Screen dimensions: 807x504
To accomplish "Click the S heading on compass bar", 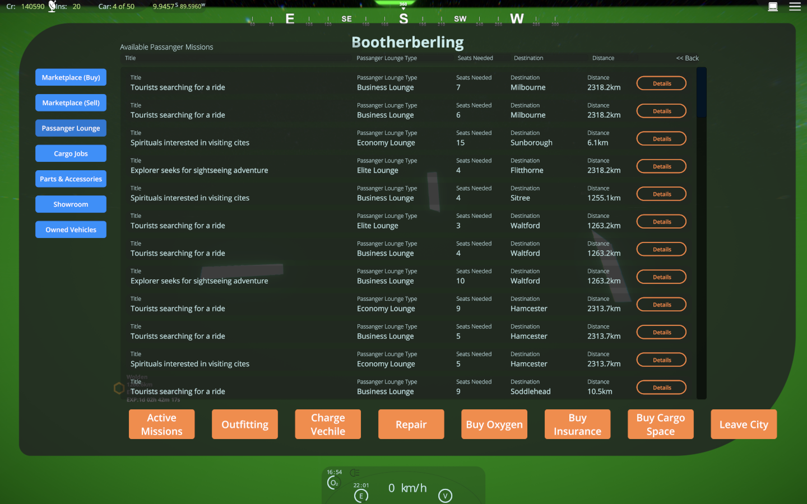I will [x=403, y=19].
